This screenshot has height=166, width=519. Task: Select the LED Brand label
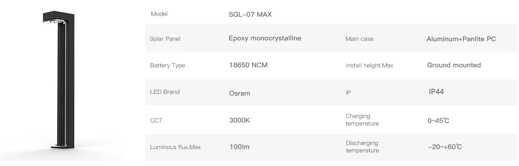(165, 92)
